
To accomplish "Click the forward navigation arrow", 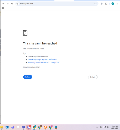I will 8,4.
